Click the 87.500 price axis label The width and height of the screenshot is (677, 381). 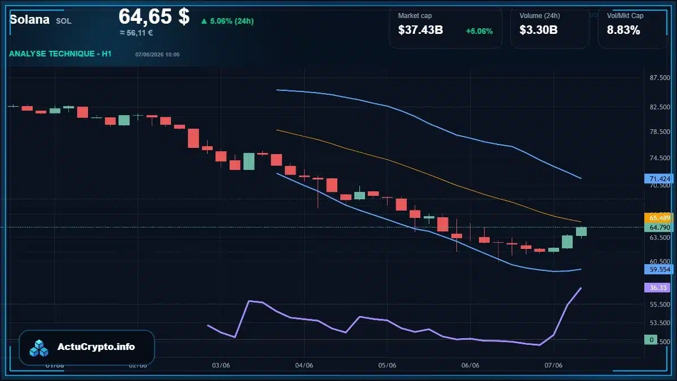(x=660, y=78)
